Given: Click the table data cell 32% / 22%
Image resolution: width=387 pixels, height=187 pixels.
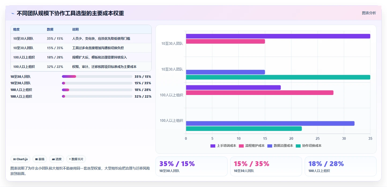Looking at the screenshot, I should point(55,67).
